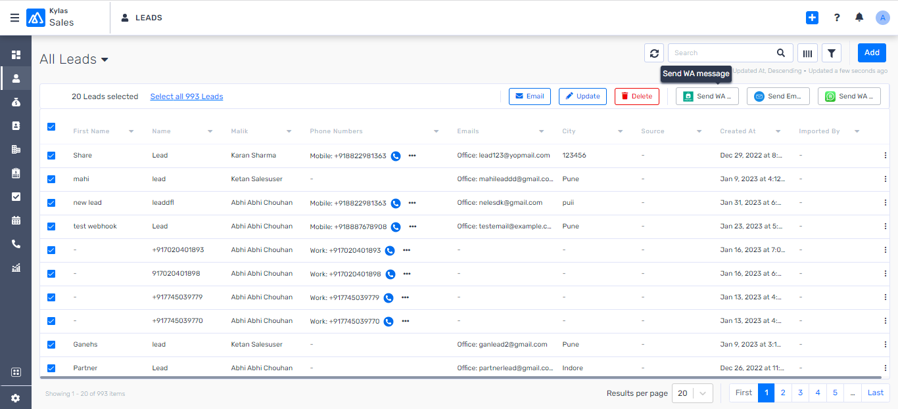
Task: Click the blue quick add plus icon
Action: [812, 18]
